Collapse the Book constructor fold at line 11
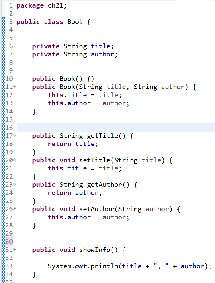215x283 pixels. [14, 87]
